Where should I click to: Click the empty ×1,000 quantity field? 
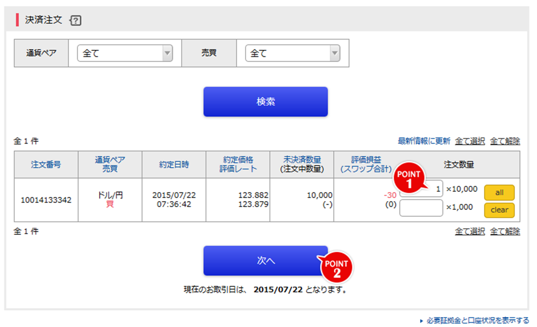coord(421,207)
